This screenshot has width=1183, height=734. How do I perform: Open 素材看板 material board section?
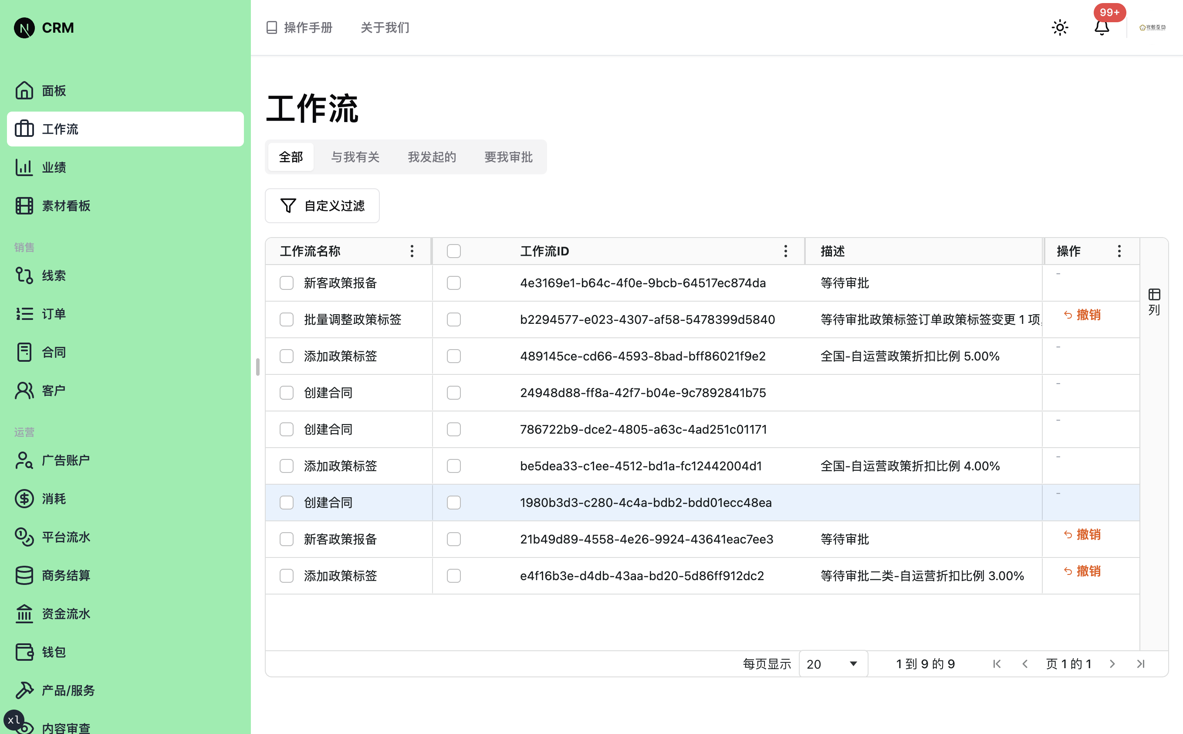tap(65, 205)
